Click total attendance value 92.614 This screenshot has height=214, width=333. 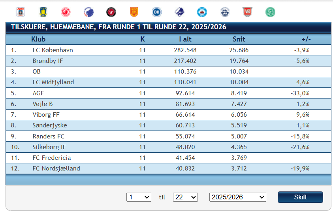185,93
